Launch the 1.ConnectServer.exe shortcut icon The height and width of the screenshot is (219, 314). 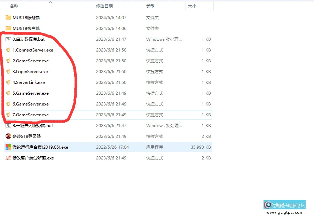pos(8,50)
